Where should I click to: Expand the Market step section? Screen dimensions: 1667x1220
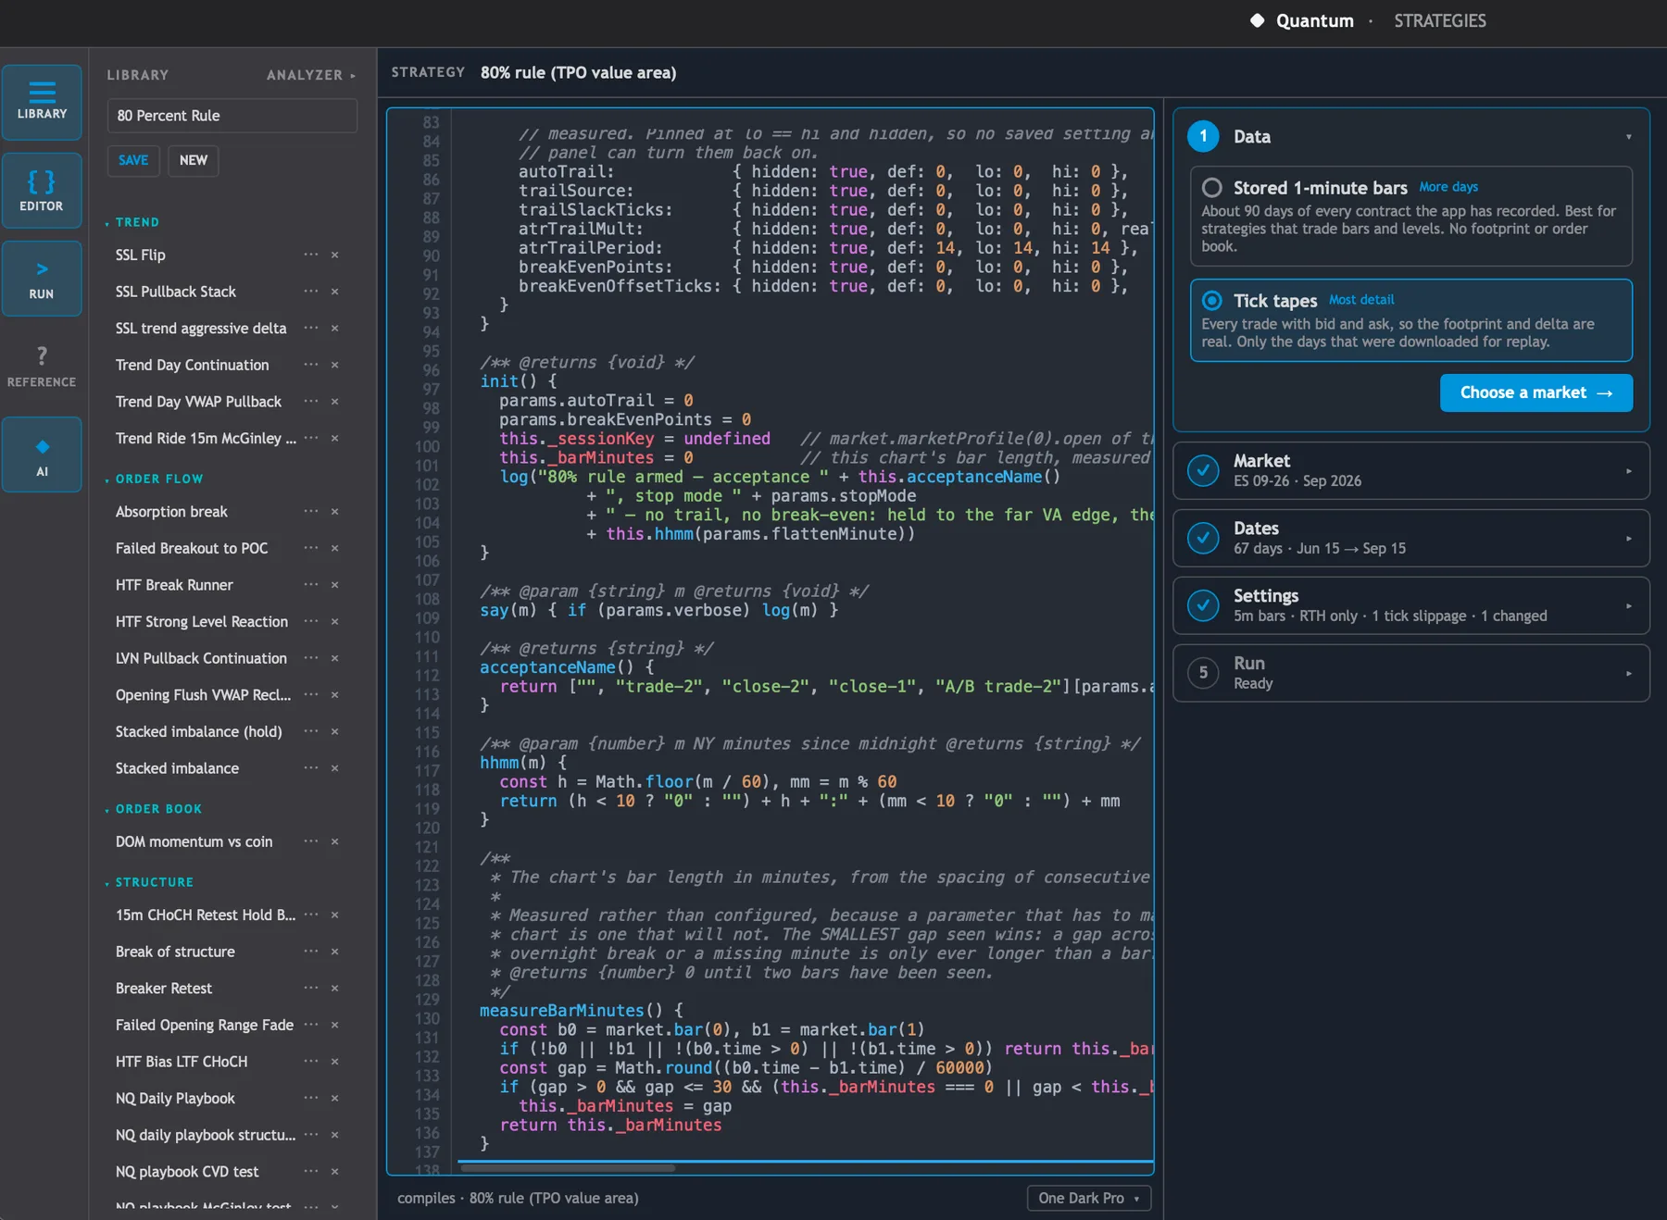[x=1411, y=470]
